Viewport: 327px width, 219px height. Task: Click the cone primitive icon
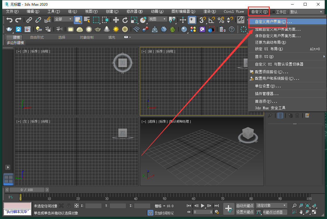point(107,29)
